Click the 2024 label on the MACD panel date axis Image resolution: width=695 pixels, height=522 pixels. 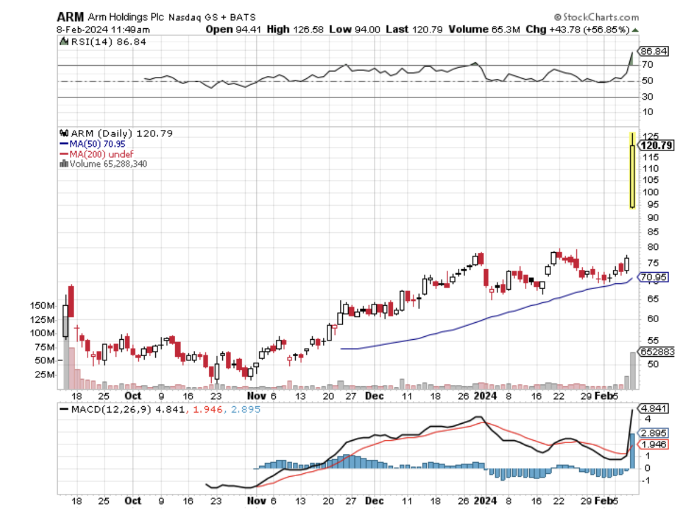pyautogui.click(x=485, y=501)
